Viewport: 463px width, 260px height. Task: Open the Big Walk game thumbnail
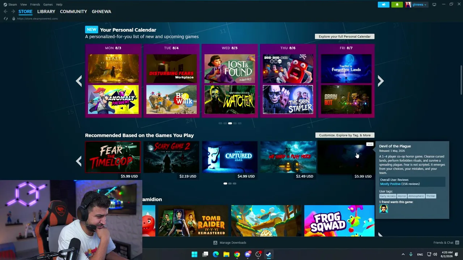pos(171,99)
